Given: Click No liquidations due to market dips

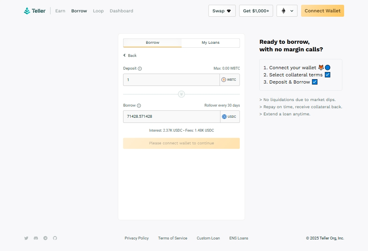Looking at the screenshot, I should pyautogui.click(x=298, y=99).
